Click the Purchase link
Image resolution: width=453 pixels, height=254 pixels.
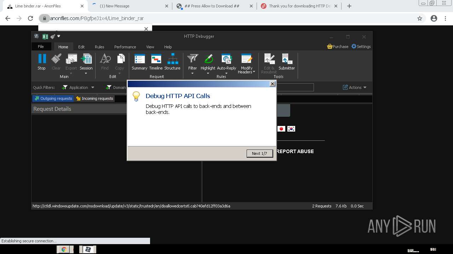click(x=338, y=47)
